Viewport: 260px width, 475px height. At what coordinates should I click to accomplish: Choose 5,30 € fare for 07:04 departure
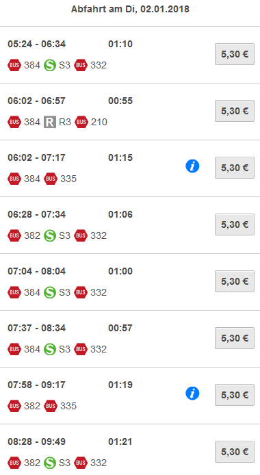click(x=235, y=281)
